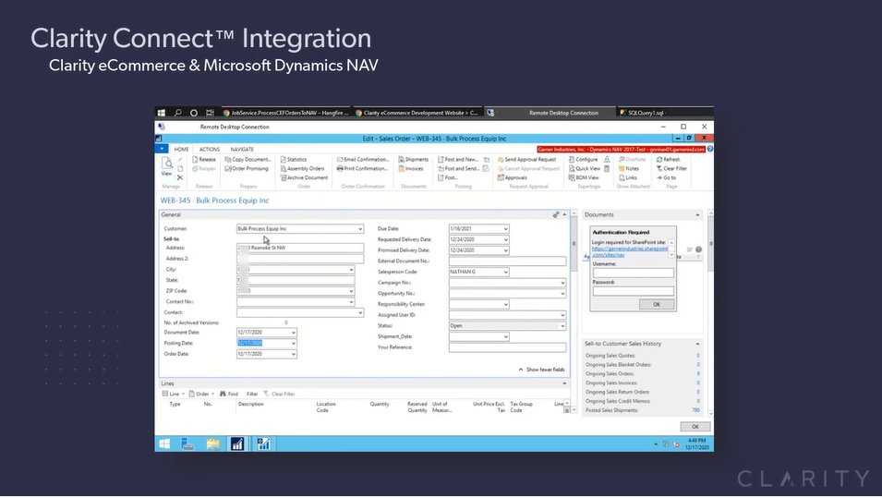Click Go to in Page group
This screenshot has width=882, height=498.
666,177
